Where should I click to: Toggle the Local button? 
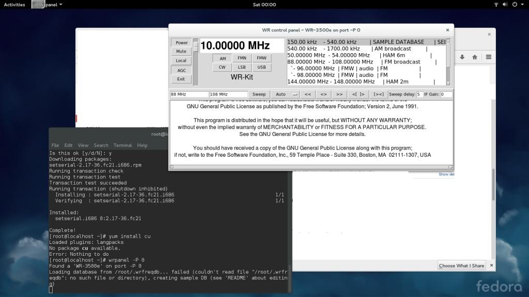pyautogui.click(x=181, y=61)
